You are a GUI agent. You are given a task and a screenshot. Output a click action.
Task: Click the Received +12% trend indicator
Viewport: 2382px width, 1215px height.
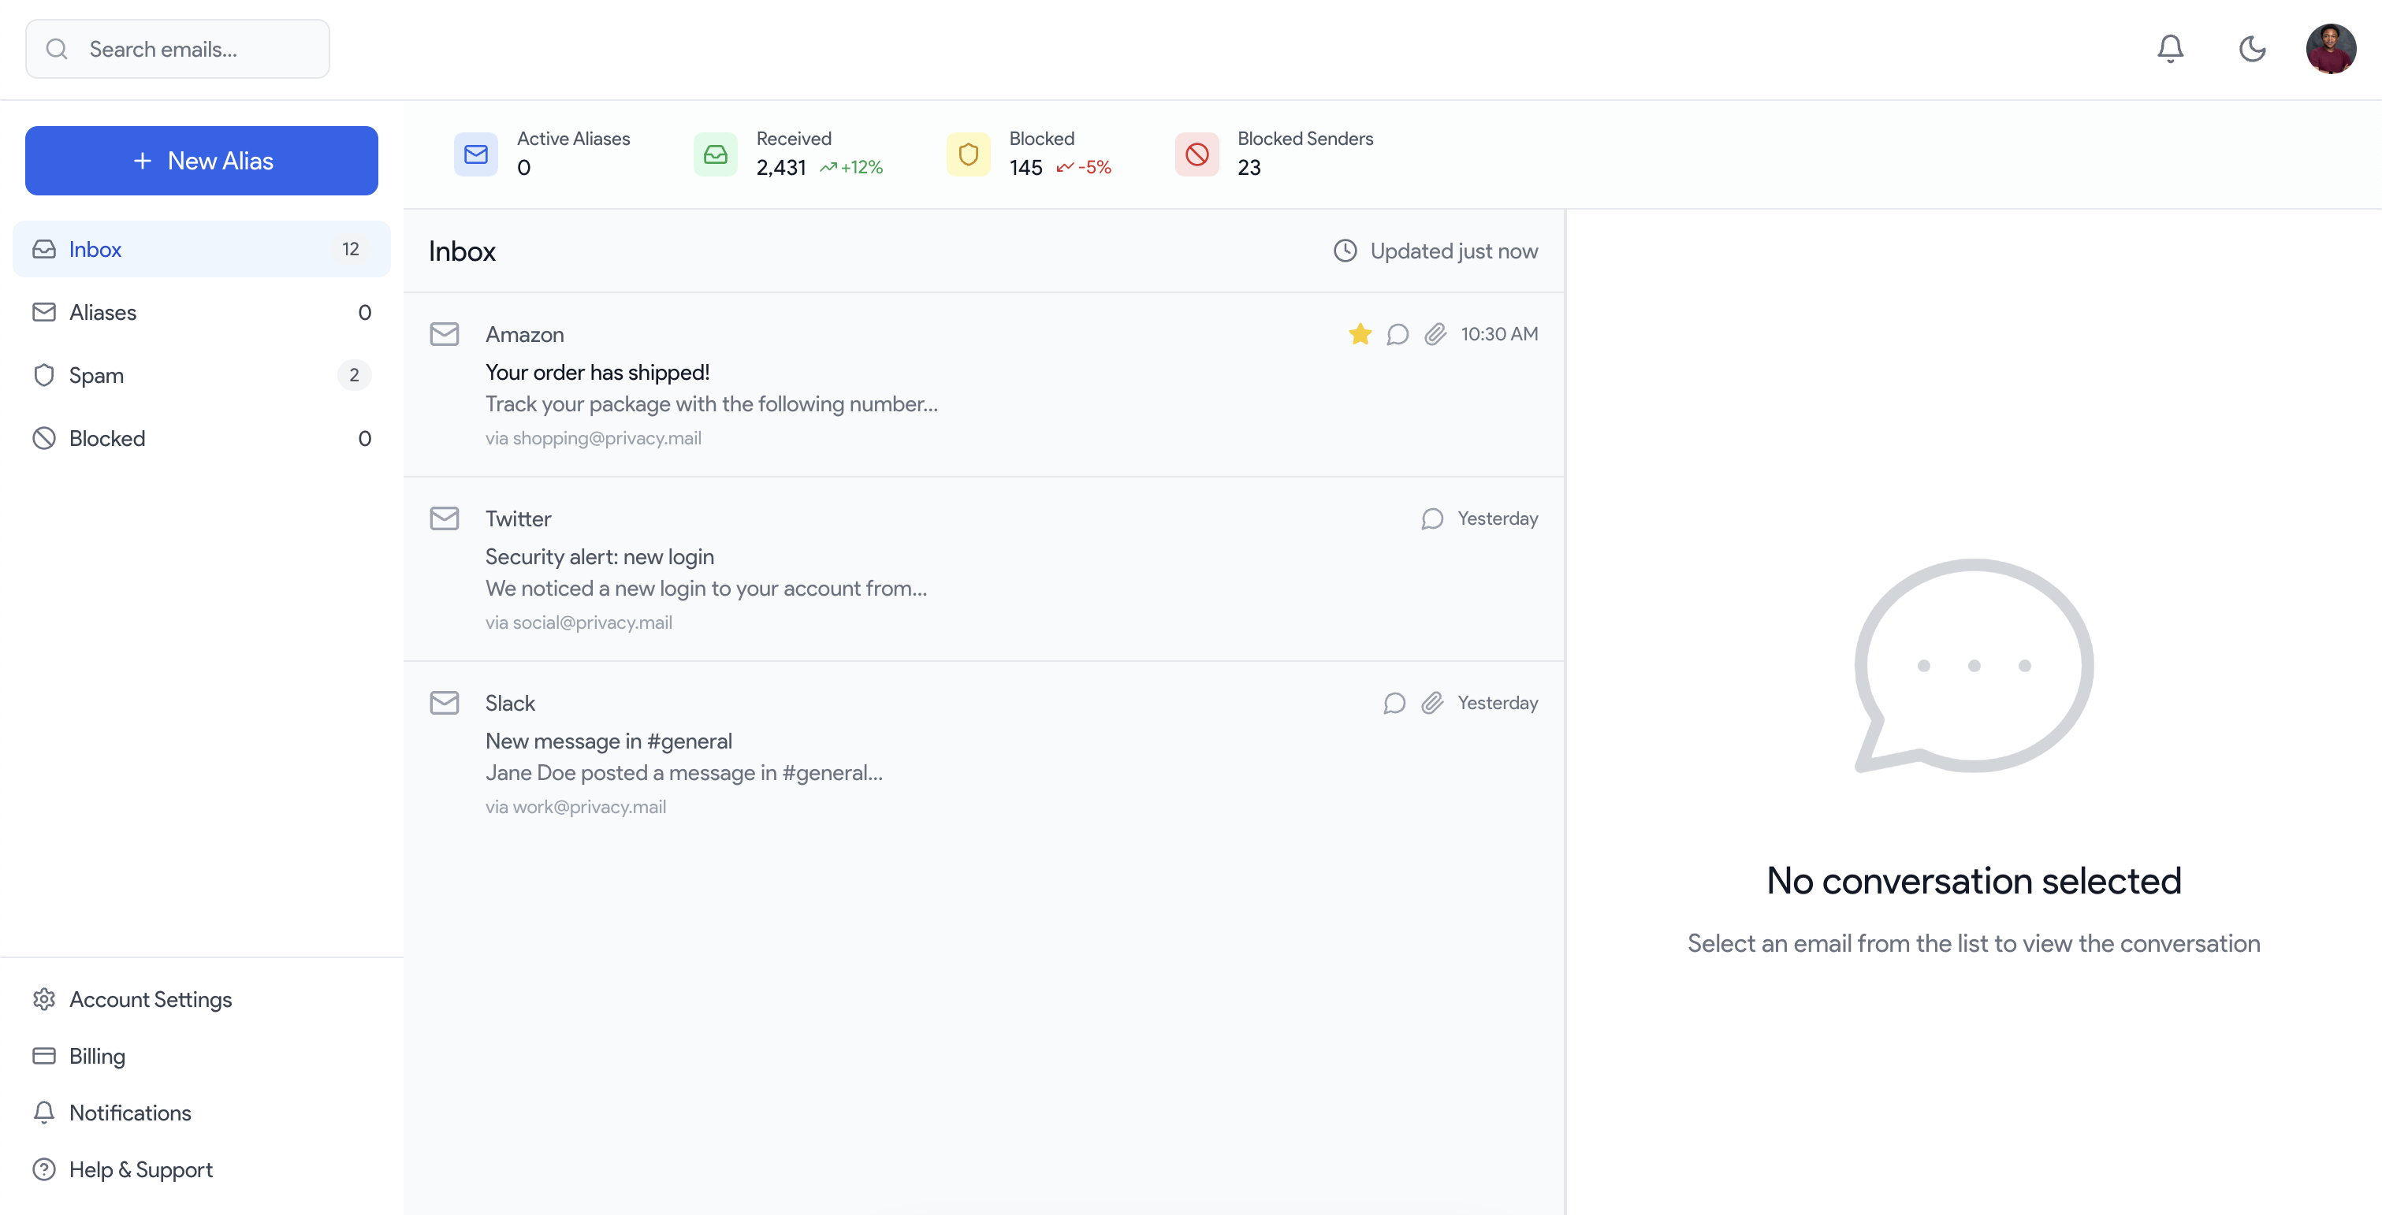tap(850, 167)
